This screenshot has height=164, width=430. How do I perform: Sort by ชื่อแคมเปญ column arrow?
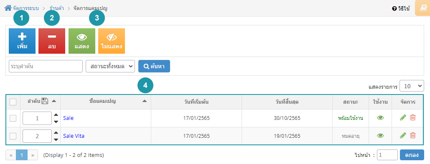tap(145, 101)
